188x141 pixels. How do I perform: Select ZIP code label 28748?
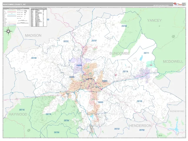pyautogui.click(x=34, y=58)
